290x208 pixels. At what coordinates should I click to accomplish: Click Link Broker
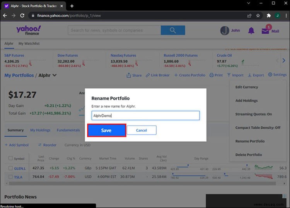coord(158,75)
